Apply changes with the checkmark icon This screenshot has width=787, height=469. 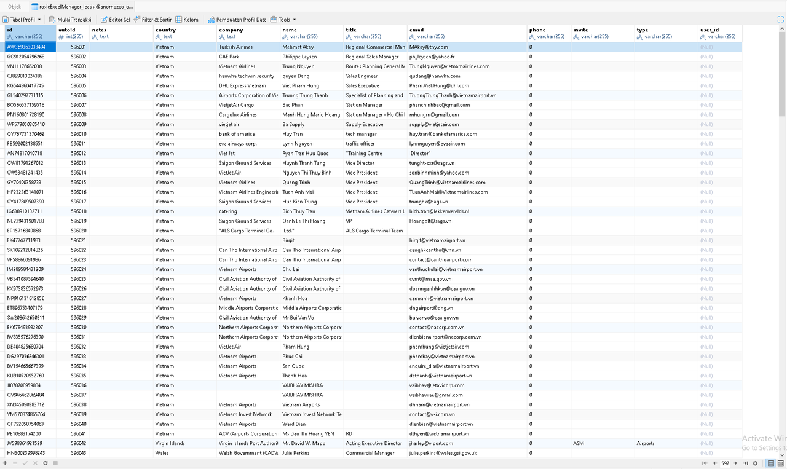tap(25, 463)
